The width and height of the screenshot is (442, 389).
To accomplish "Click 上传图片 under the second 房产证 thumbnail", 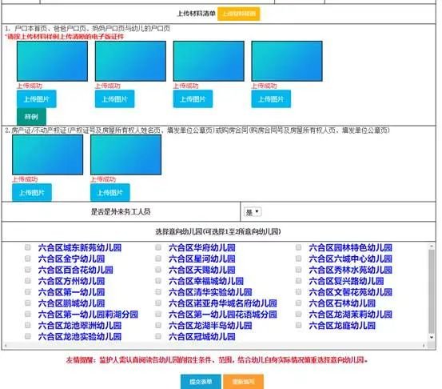I will (110, 193).
